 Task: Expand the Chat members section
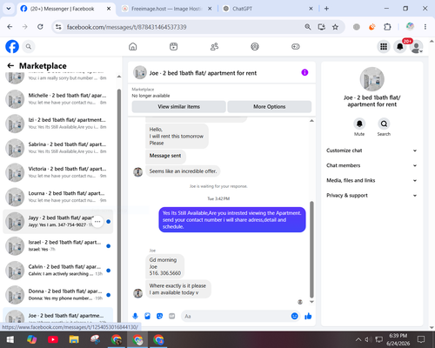click(x=371, y=165)
